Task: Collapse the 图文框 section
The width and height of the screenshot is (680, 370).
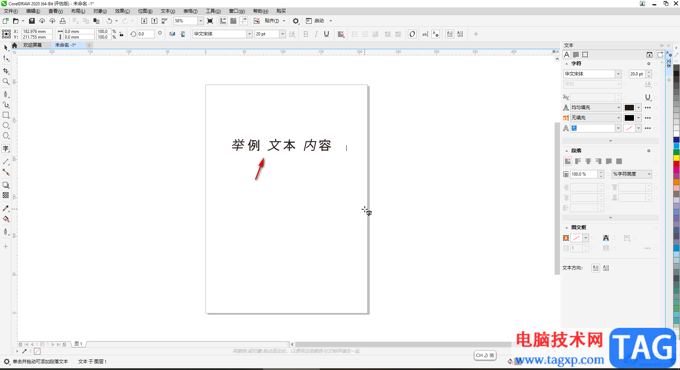Action: pos(567,228)
